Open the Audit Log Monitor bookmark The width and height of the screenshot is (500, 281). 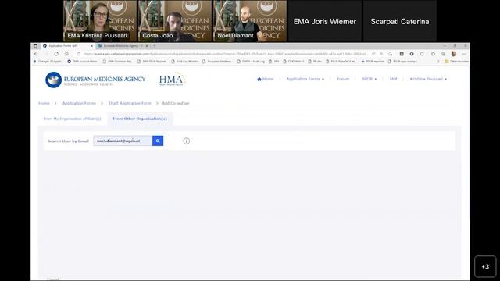click(x=185, y=61)
